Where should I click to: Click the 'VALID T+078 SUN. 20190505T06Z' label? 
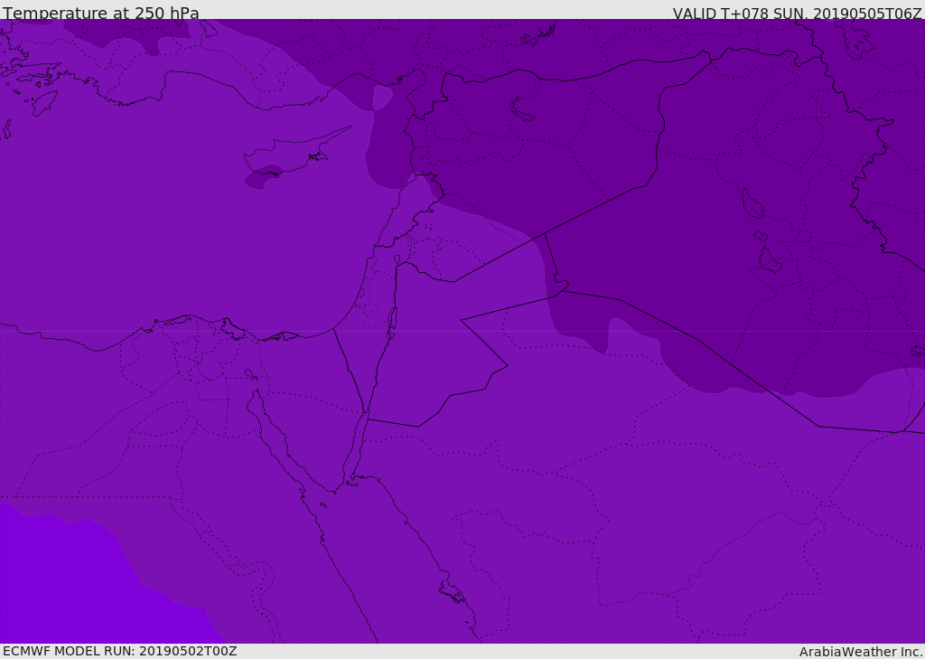coord(797,14)
